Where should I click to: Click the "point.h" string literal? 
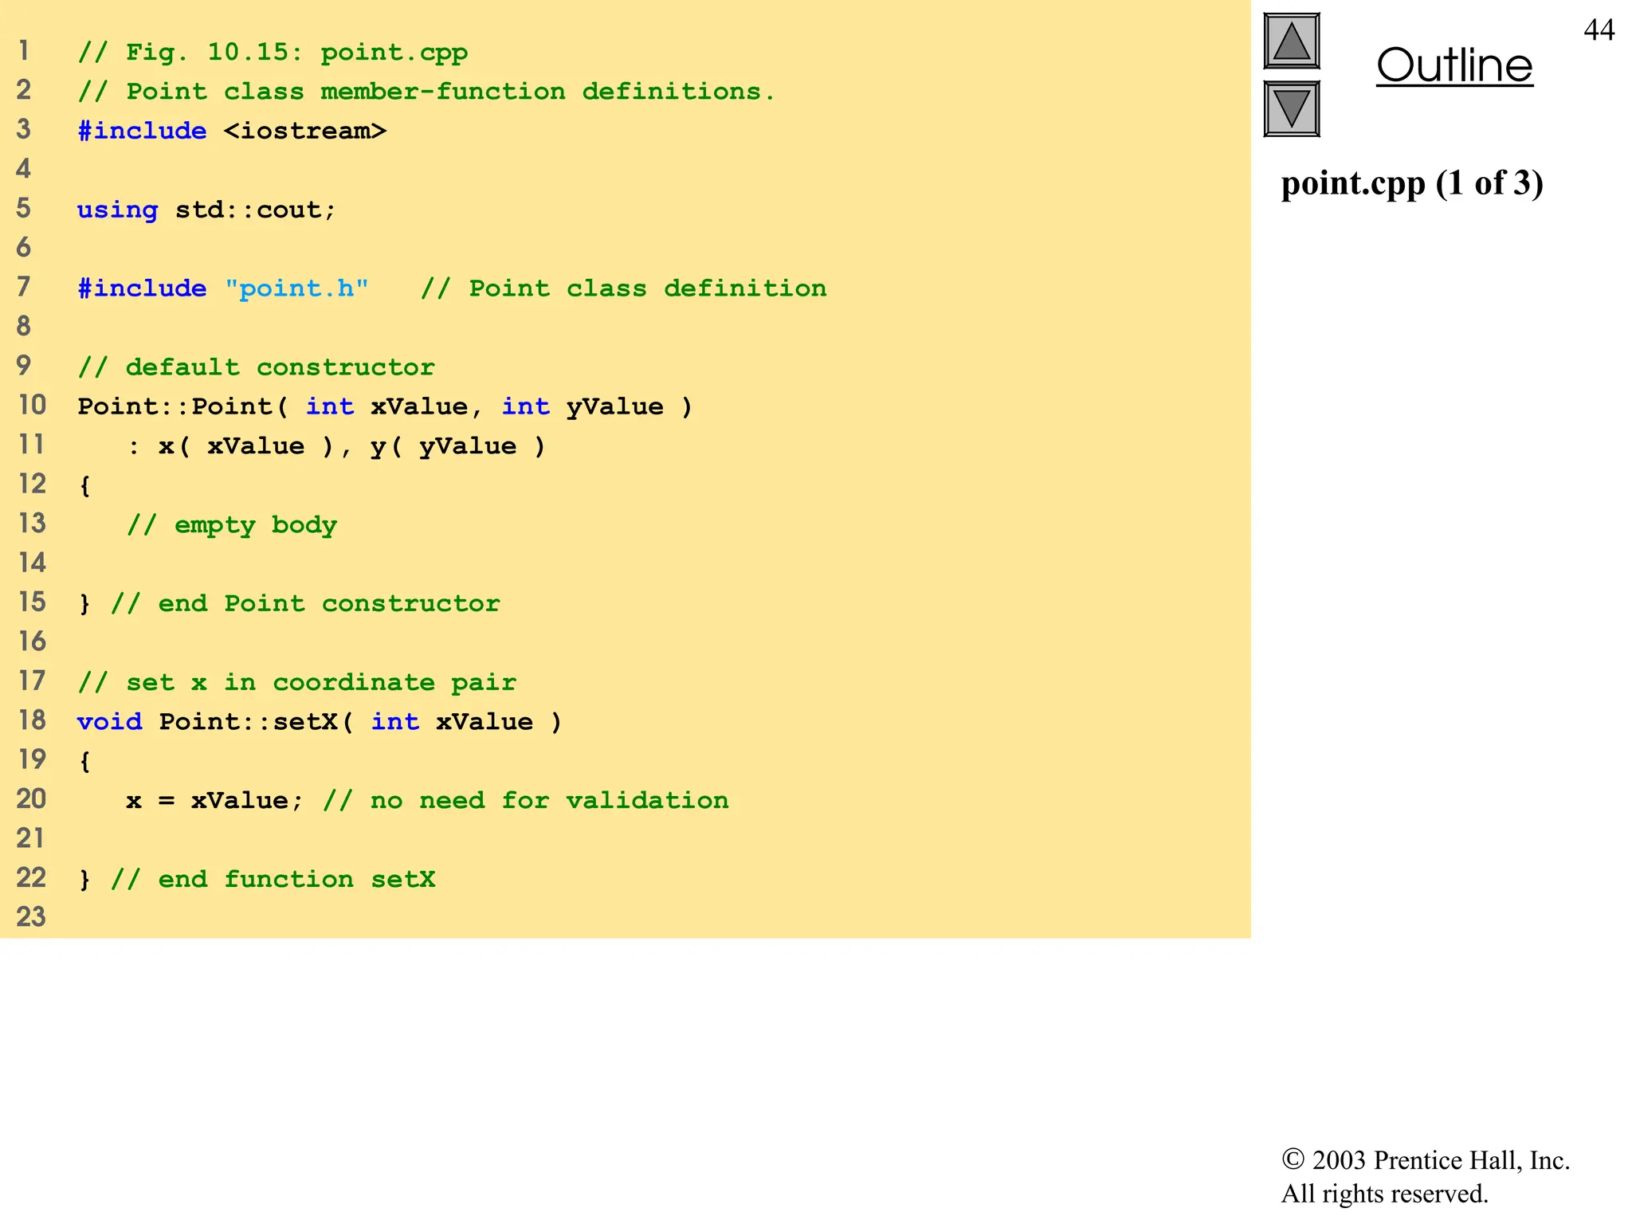click(x=296, y=288)
